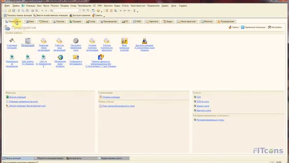Switch to the Зарплата tab
289x163 pixels.
coord(152,22)
